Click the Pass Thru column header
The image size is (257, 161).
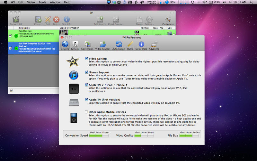(158, 28)
